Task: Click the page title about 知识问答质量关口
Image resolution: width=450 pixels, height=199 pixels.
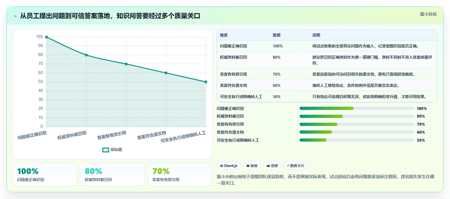Action: point(110,16)
